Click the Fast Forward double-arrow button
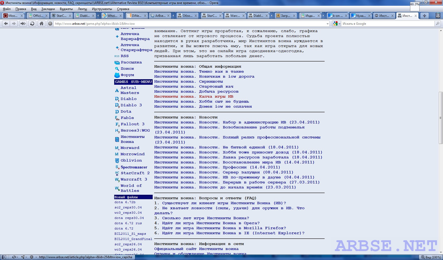Image resolution: width=443 pixels, height=260 pixels. click(x=23, y=24)
